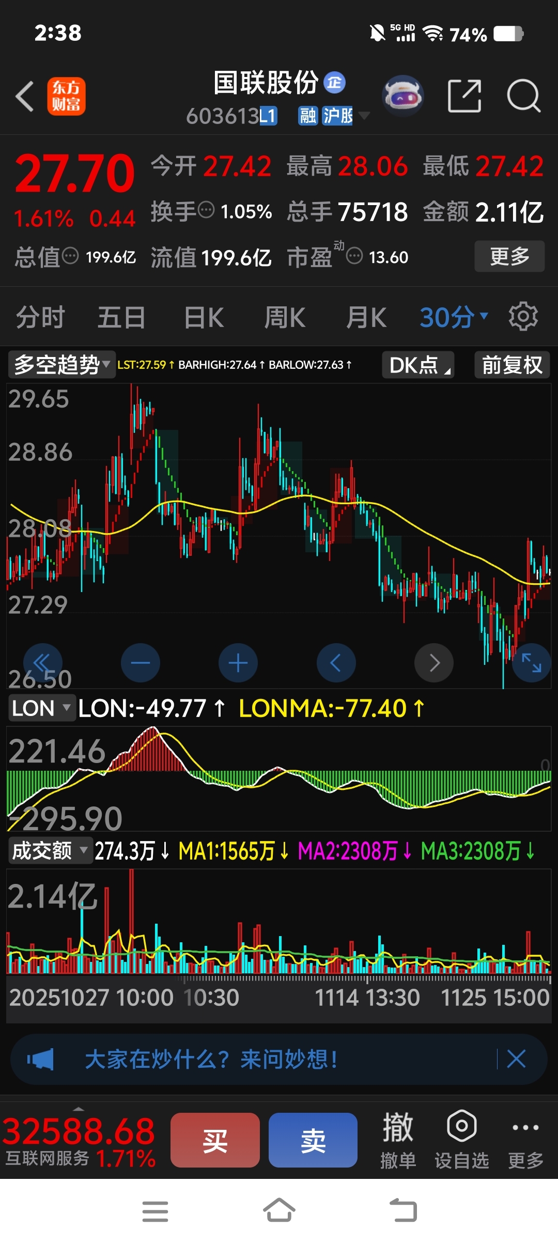Tap the share export icon
This screenshot has height=1244, width=558.
tap(464, 96)
